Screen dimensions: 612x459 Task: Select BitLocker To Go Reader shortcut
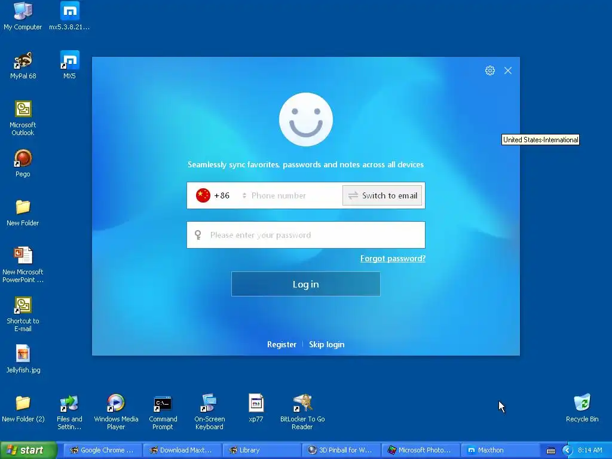pyautogui.click(x=302, y=412)
